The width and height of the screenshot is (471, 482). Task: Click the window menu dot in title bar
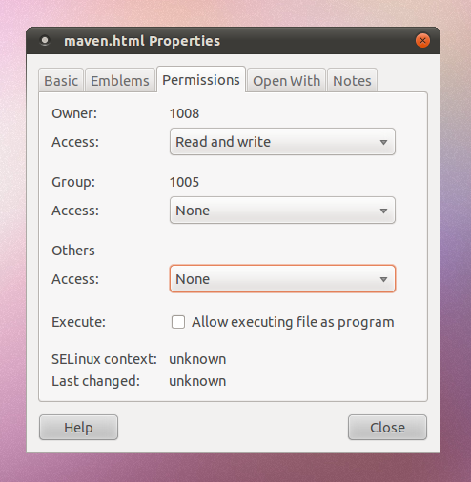click(45, 41)
